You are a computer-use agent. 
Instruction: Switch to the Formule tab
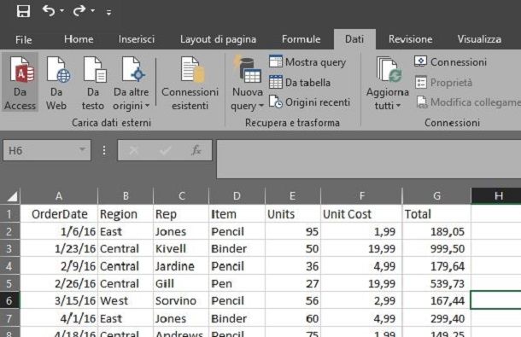point(301,39)
